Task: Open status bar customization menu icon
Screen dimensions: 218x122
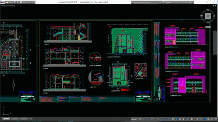Action: pos(216,119)
